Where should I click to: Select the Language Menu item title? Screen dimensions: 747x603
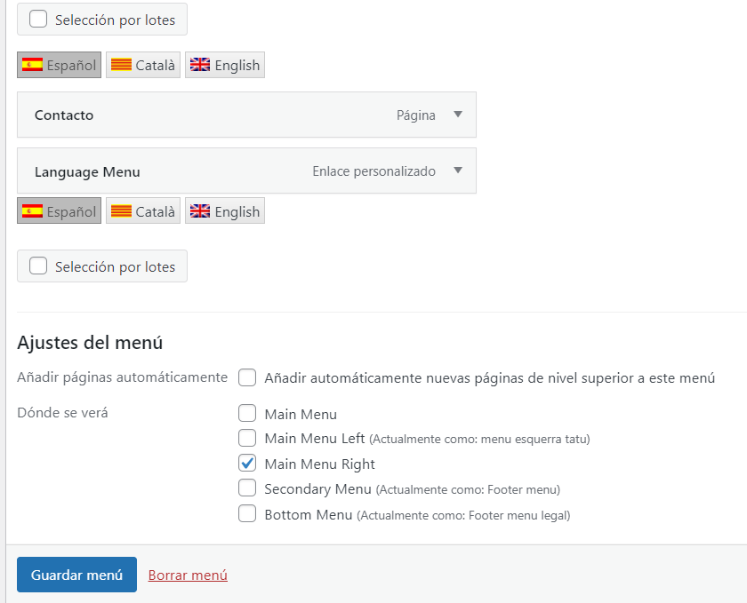point(87,171)
